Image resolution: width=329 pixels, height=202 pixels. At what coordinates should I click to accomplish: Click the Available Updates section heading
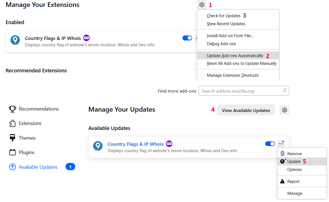(109, 128)
